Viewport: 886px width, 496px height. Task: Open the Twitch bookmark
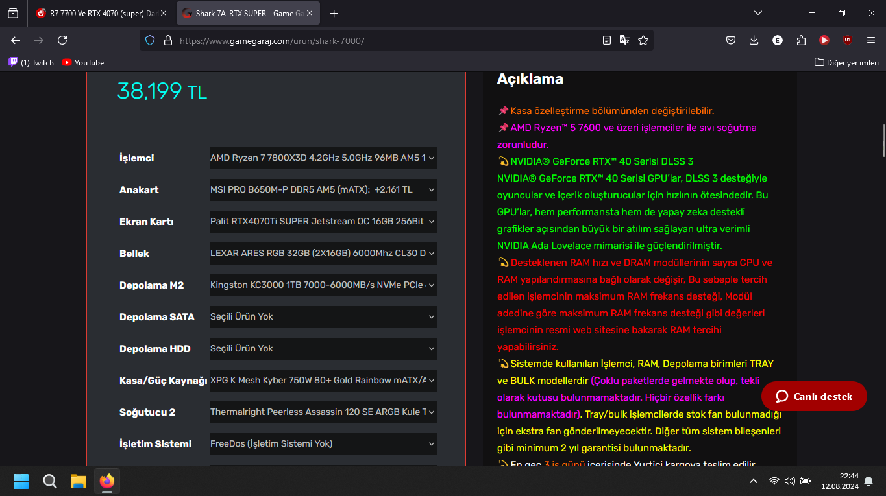point(31,62)
